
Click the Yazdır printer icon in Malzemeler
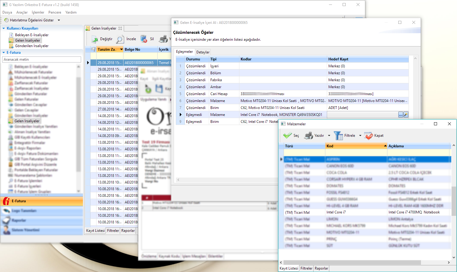[308, 136]
